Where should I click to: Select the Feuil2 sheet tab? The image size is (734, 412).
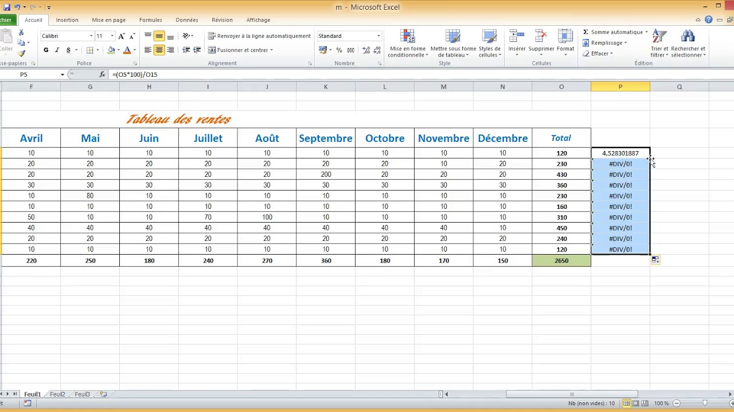coord(57,394)
